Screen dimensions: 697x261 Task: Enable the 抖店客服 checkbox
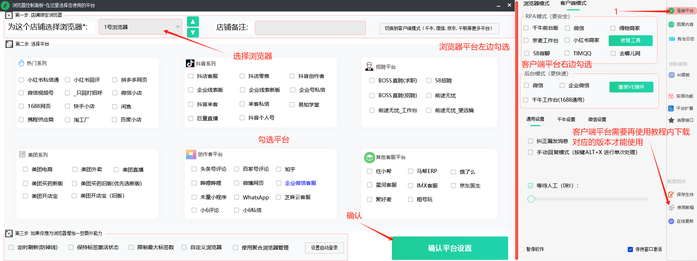(x=191, y=76)
